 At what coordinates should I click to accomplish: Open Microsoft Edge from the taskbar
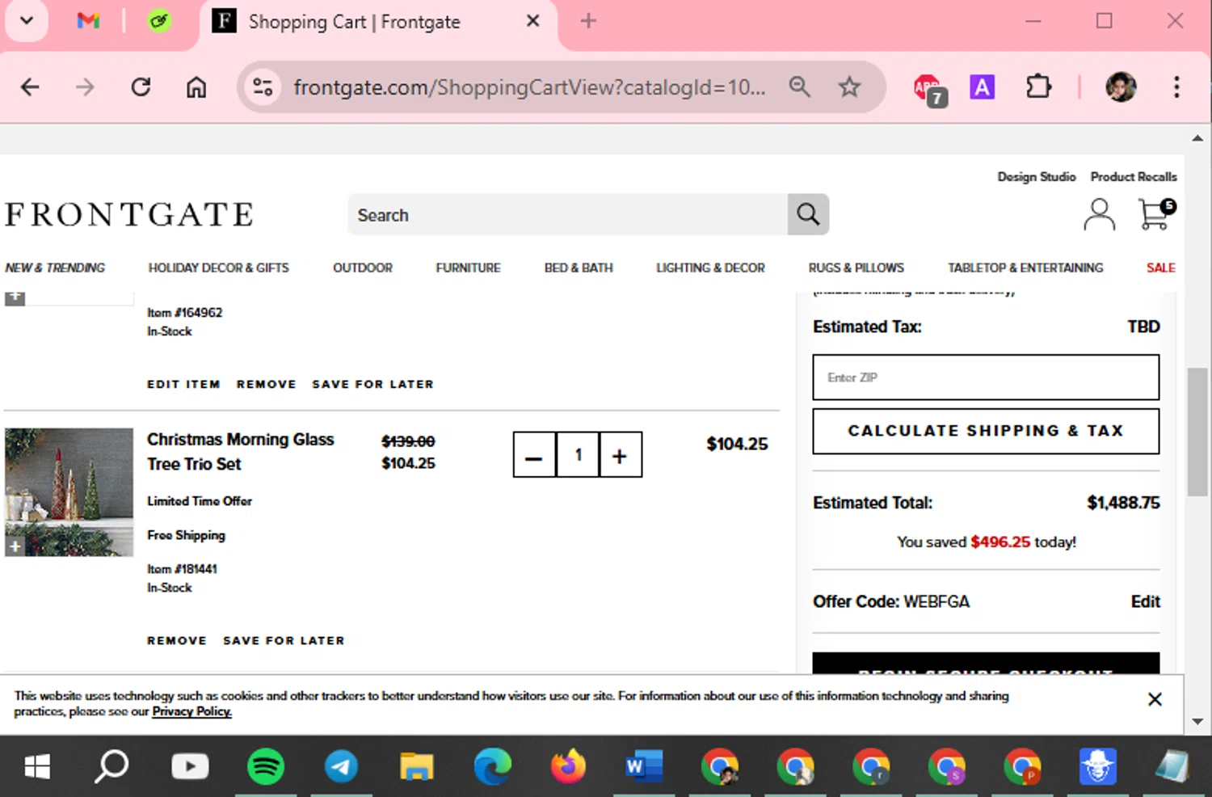pos(492,765)
